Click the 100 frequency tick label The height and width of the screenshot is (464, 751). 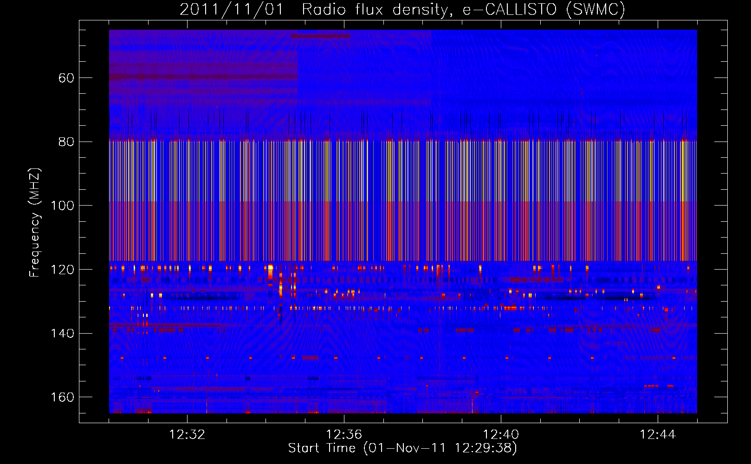(63, 206)
